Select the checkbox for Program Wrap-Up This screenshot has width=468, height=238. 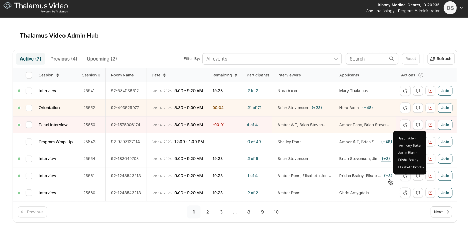pos(29,142)
